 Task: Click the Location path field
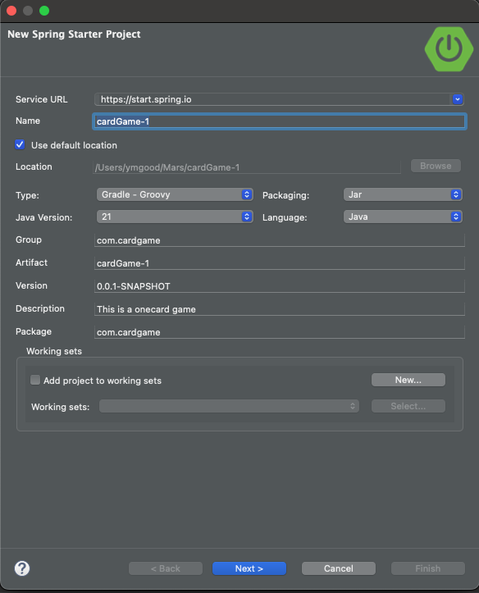click(x=247, y=167)
